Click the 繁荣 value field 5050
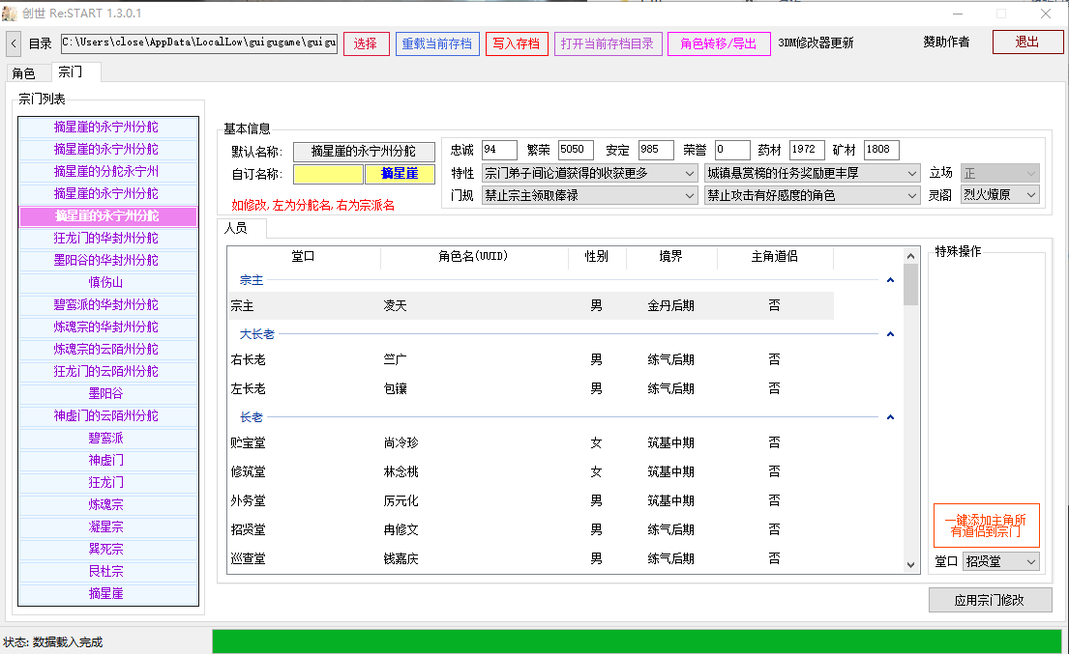This screenshot has height=654, width=1069. [576, 150]
